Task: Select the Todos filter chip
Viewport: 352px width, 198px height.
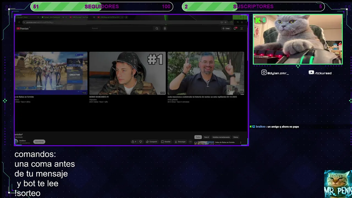Action: pos(198,137)
